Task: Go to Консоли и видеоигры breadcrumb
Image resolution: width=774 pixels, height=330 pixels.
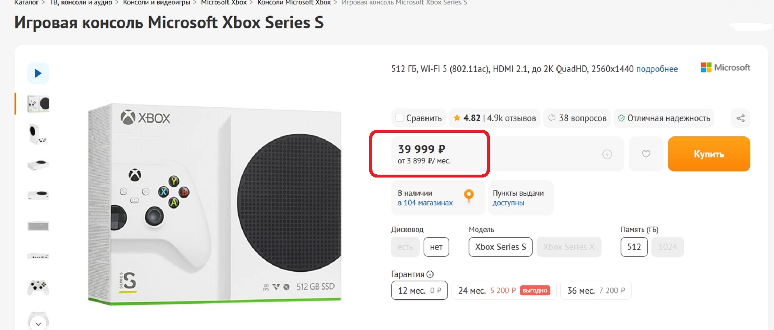Action: [156, 2]
